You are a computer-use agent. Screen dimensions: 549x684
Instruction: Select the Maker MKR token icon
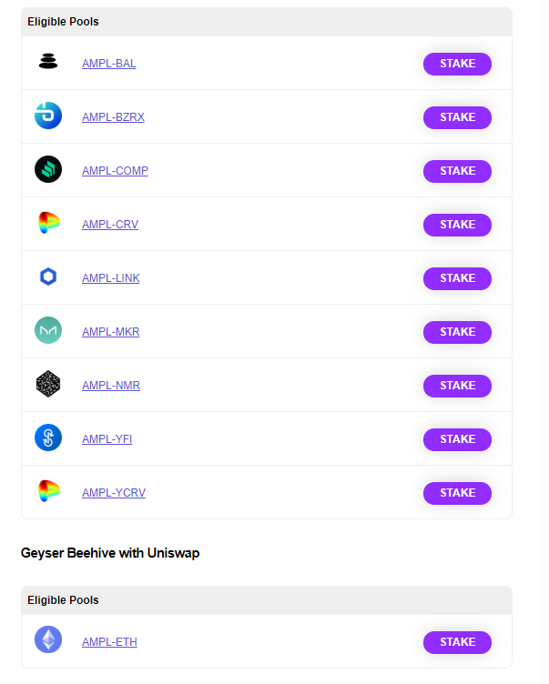[x=48, y=330]
